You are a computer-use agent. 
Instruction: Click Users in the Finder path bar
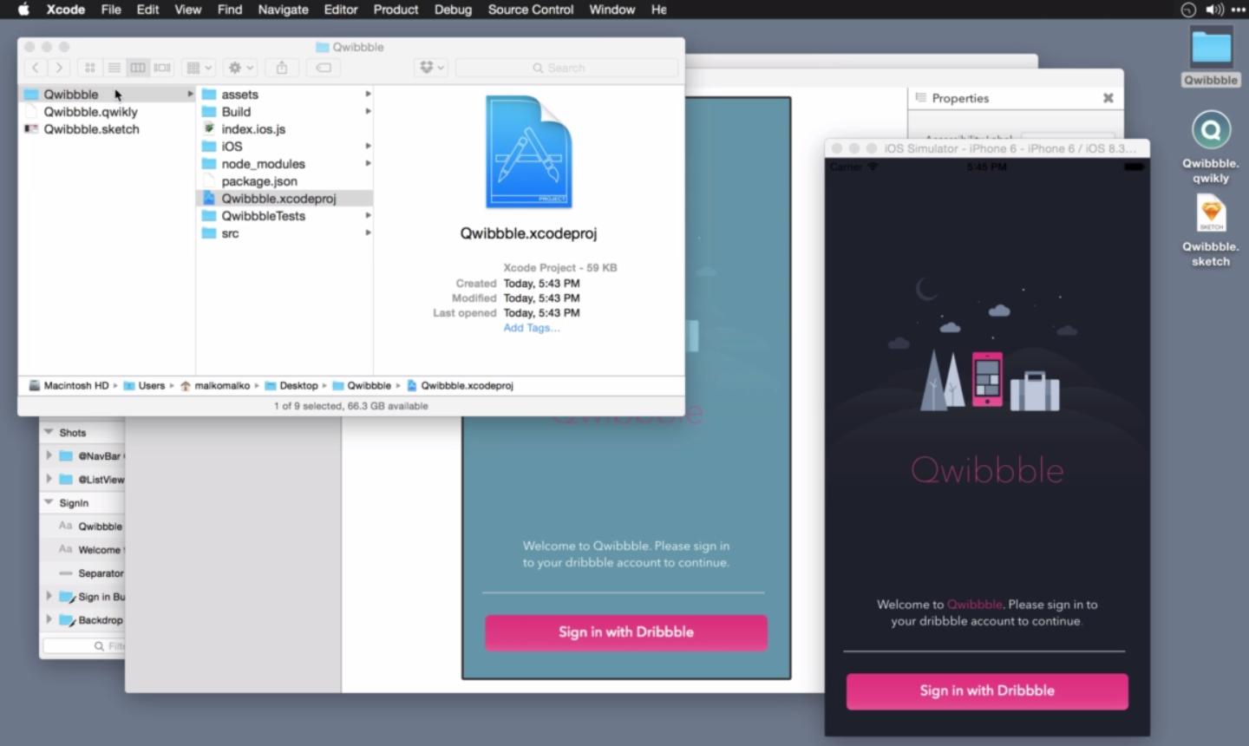144,386
